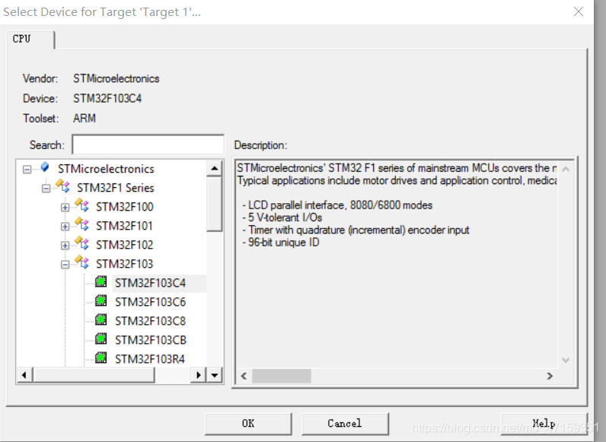Viewport: 606px width, 442px height.
Task: Click device tree scroll-right arrow
Action: point(199,375)
